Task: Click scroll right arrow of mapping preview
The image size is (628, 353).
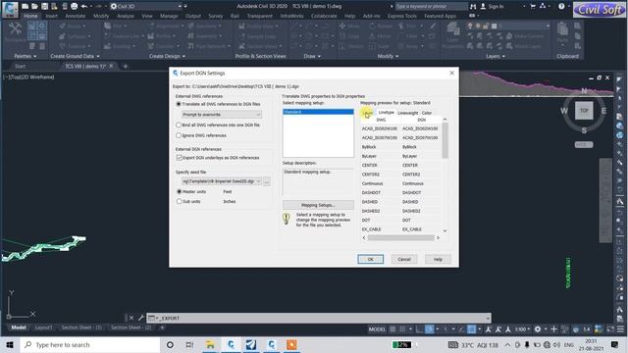Action: click(x=438, y=237)
